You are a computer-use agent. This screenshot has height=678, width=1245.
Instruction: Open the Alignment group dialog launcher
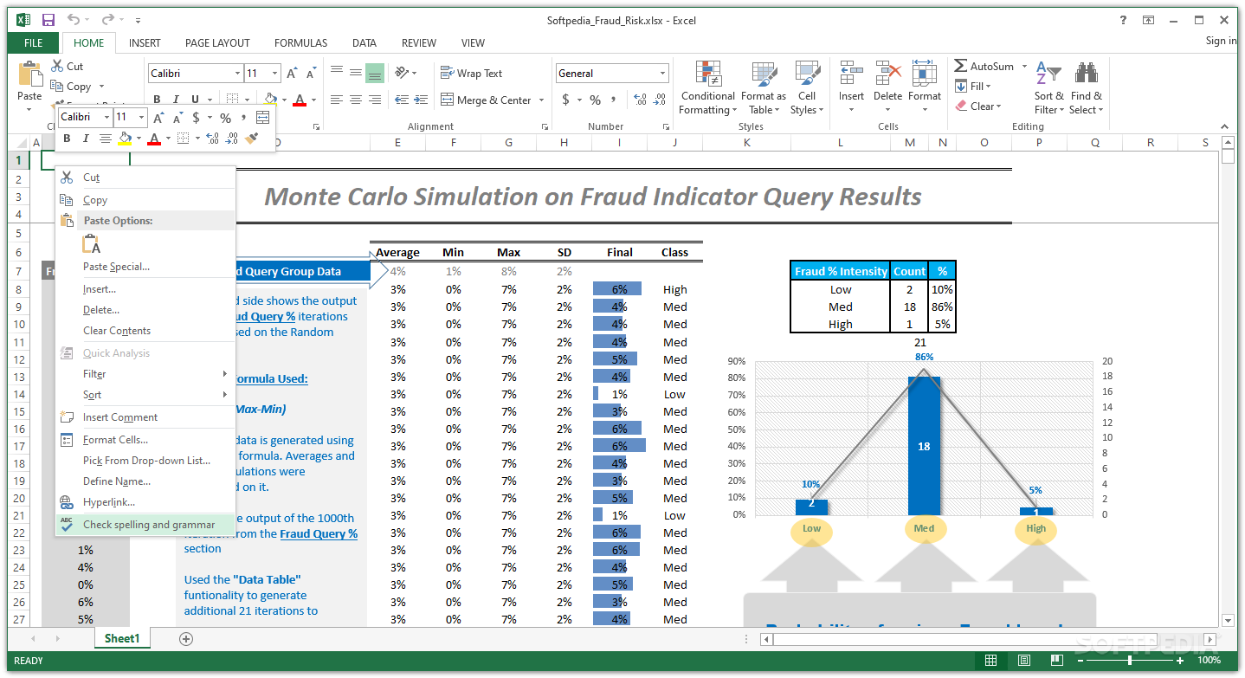point(545,126)
